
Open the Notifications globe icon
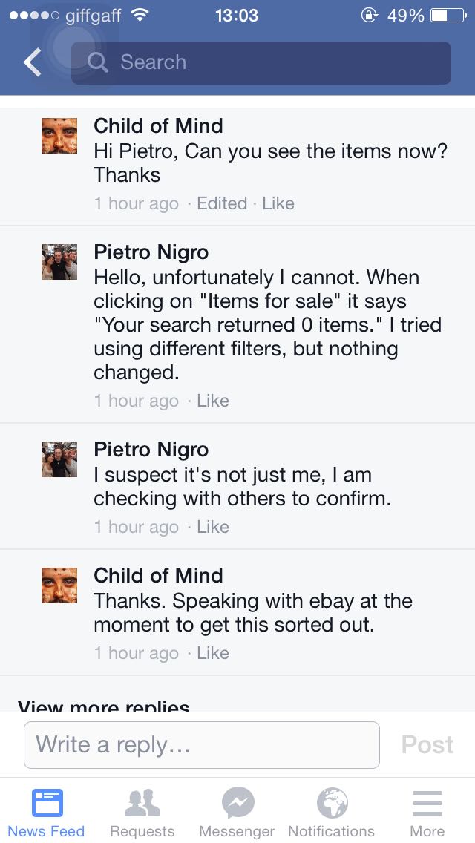click(x=332, y=803)
